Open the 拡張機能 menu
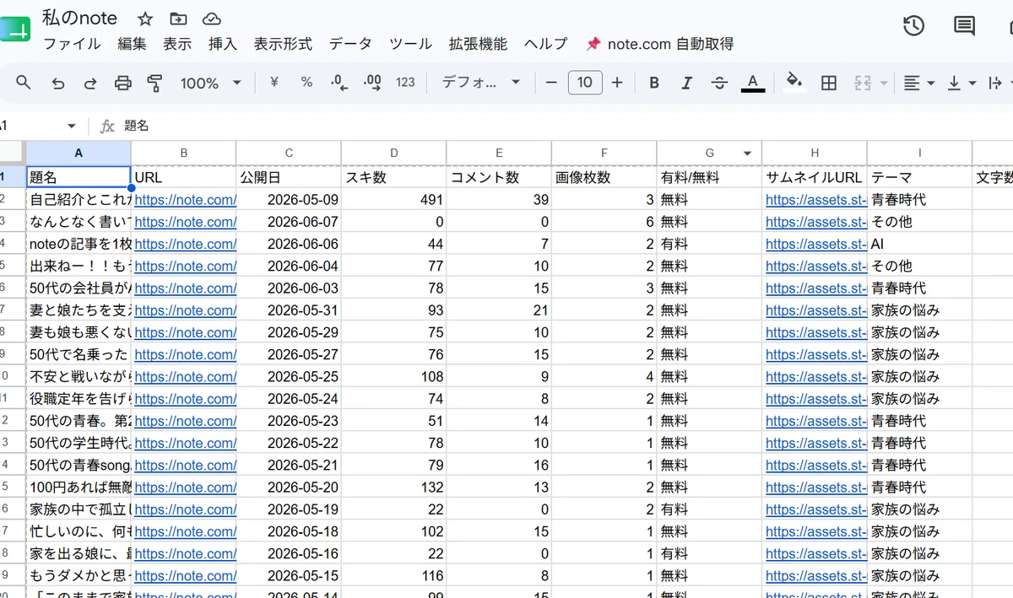Viewport: 1013px width, 598px height. 478,44
